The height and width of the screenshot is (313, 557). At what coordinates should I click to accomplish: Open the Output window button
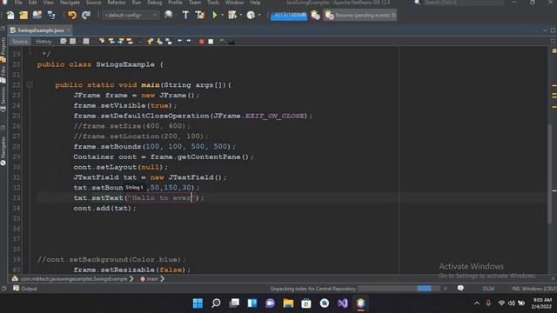[x=25, y=289]
